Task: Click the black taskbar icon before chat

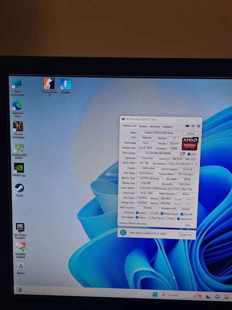Action: click(x=208, y=296)
